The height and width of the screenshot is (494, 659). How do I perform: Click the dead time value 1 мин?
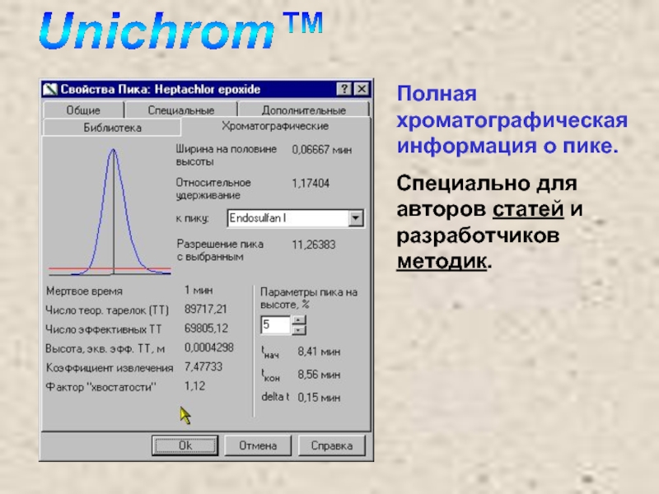(x=199, y=290)
